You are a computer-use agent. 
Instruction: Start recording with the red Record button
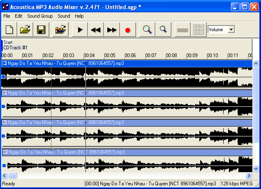127,30
